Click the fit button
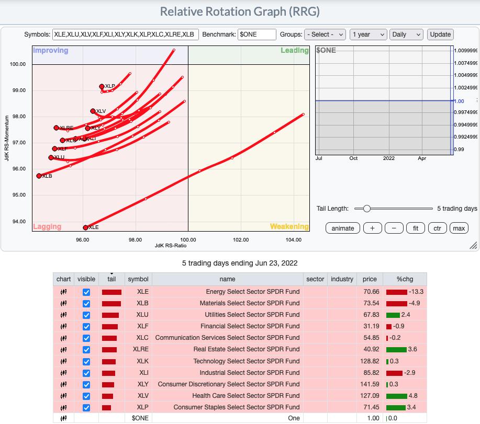Screen dimensions: 480x424 point(416,228)
